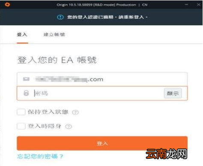Click the orange 登入 button
The width and height of the screenshot is (203, 166).
102,143
